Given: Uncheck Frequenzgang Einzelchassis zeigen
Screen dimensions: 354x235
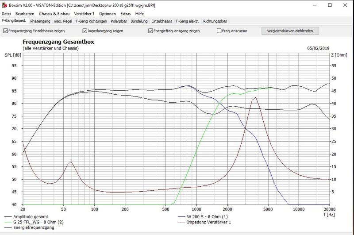Looking at the screenshot, I should coord(6,31).
